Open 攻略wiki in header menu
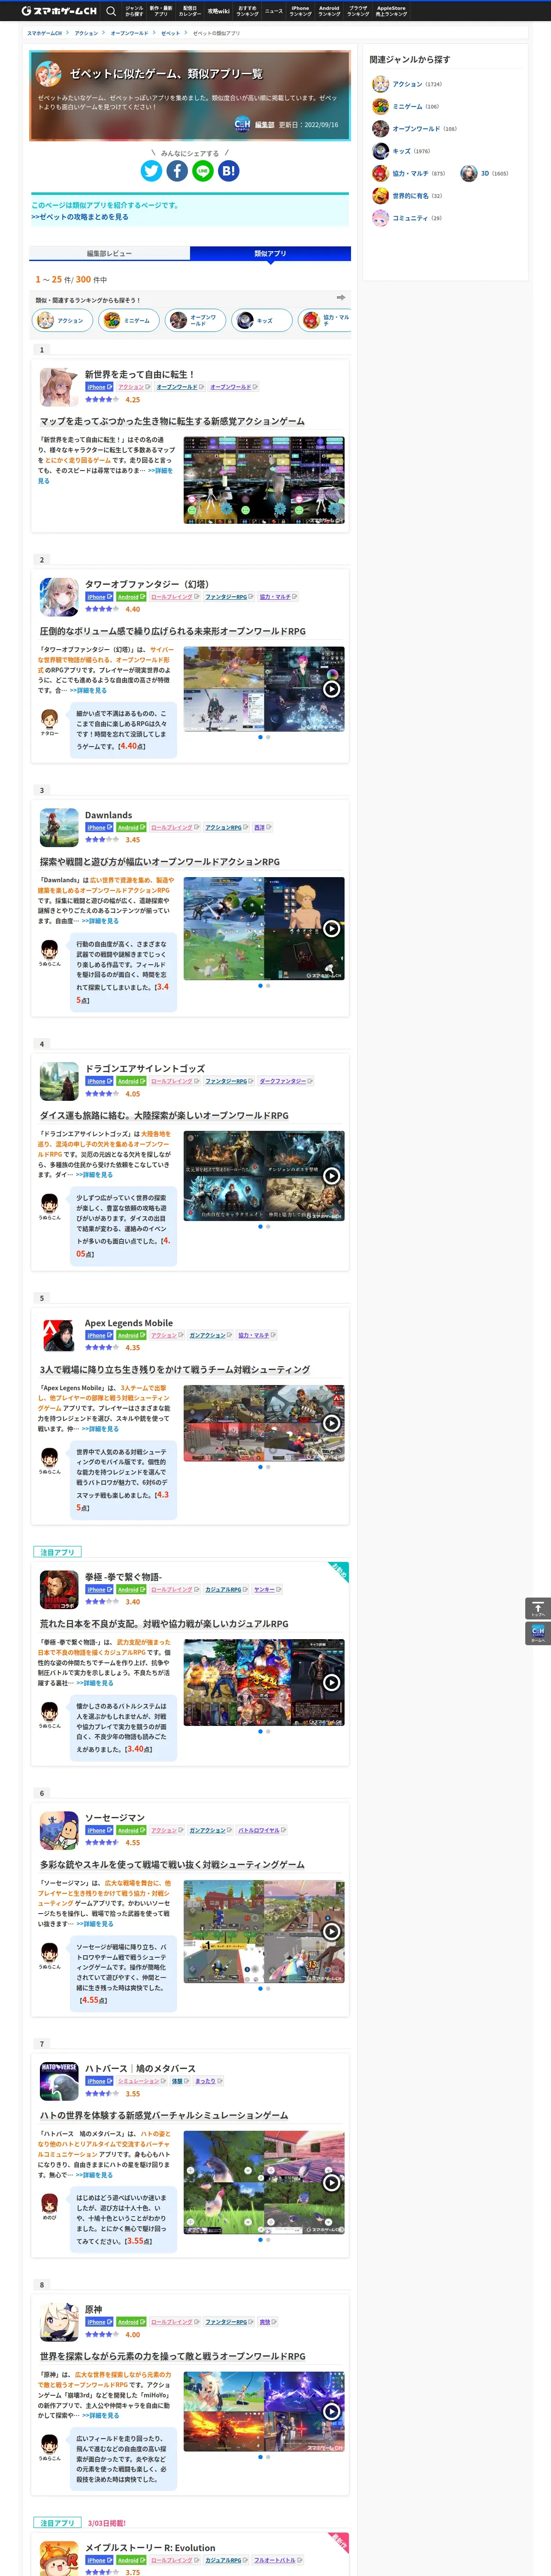 218,11
